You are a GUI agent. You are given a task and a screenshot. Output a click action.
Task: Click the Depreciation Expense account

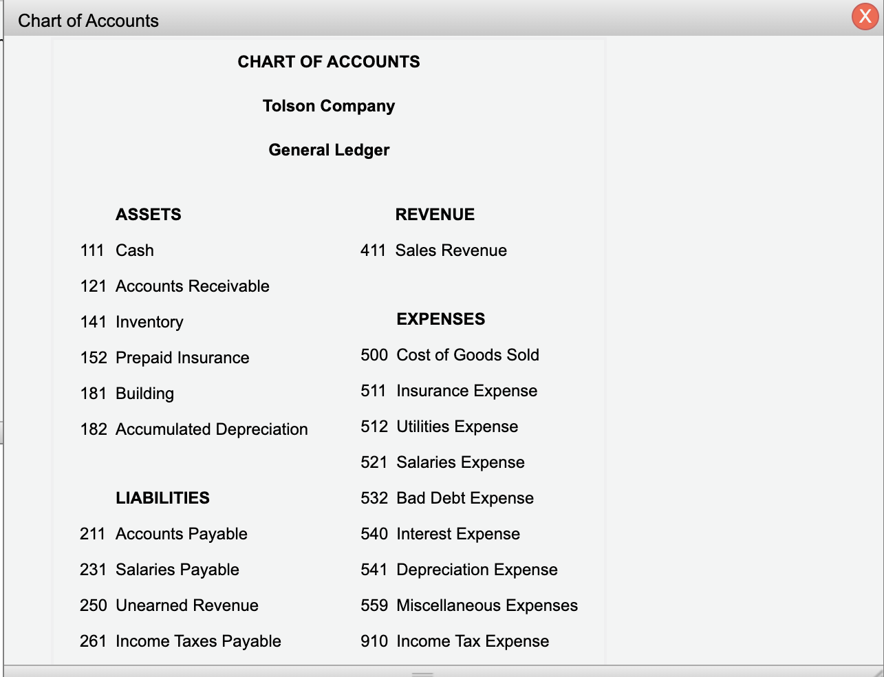point(459,570)
